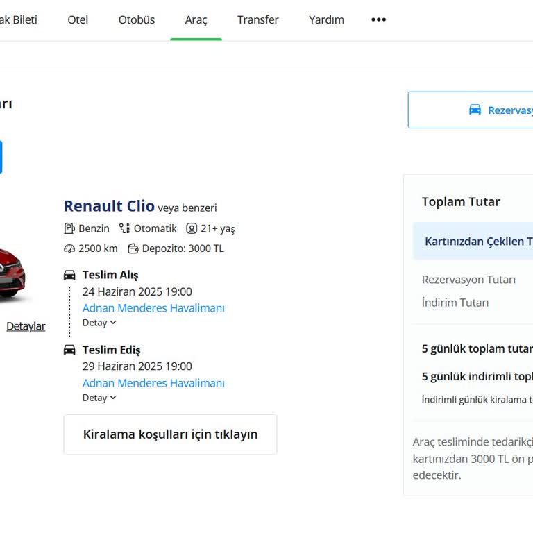The image size is (533, 533).
Task: Click the '5 günlük toplam tutar' text
Action: point(477,349)
